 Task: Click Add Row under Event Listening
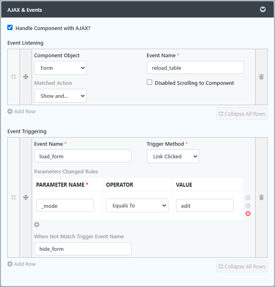point(21,111)
